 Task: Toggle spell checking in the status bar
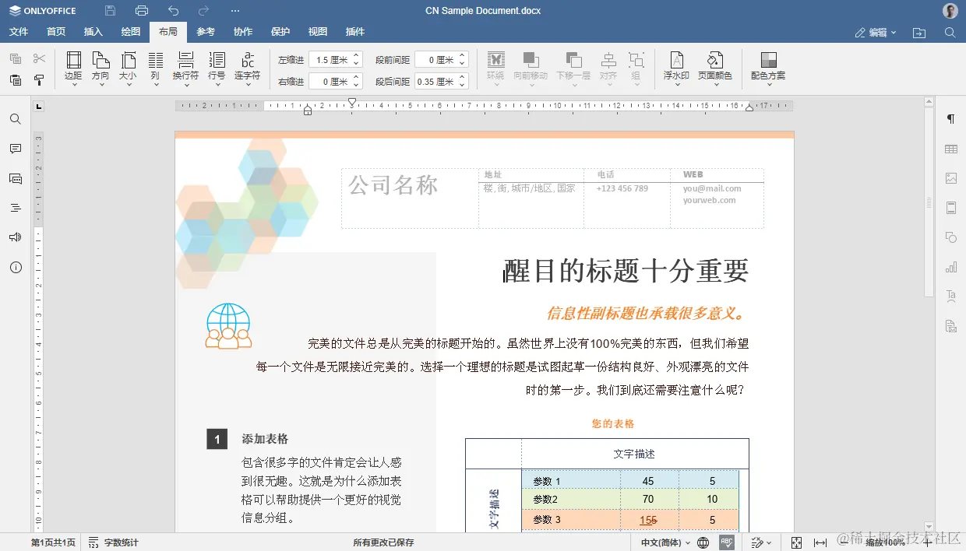click(x=728, y=542)
